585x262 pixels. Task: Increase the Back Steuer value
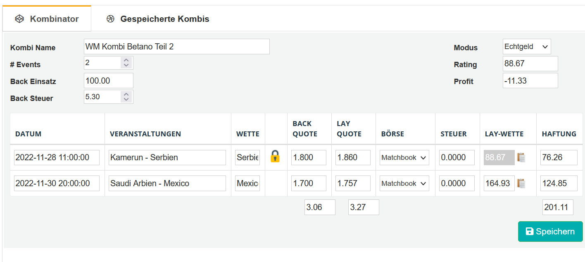[126, 94]
